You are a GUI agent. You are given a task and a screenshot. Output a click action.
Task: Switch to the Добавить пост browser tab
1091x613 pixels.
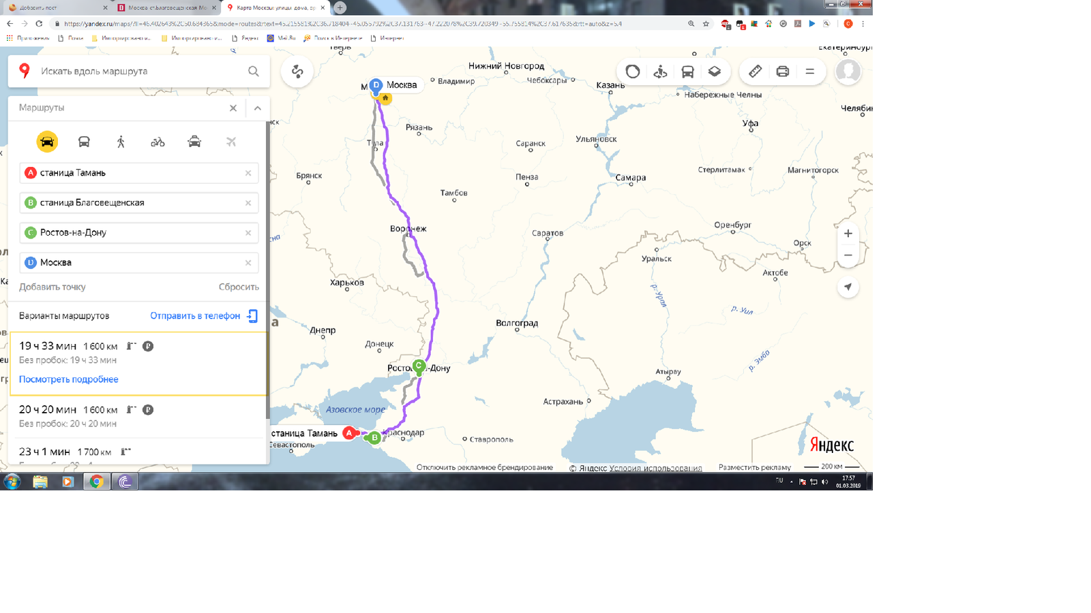[57, 7]
